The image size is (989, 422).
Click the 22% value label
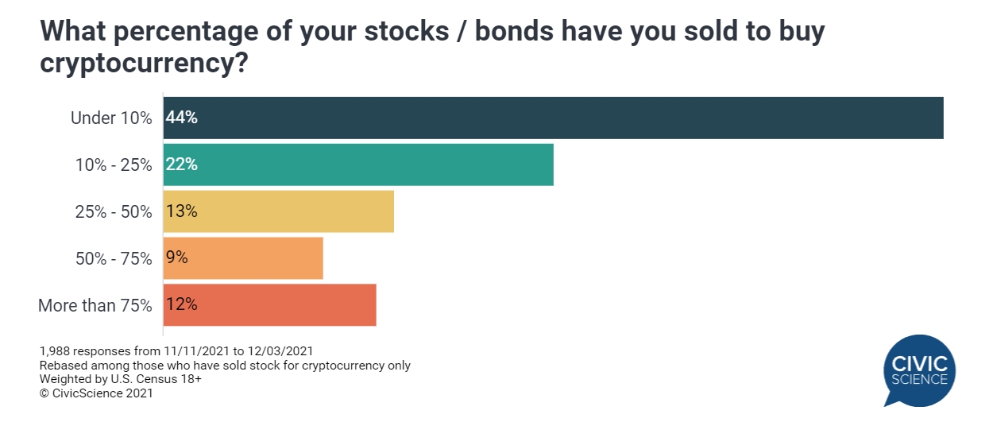click(x=181, y=165)
